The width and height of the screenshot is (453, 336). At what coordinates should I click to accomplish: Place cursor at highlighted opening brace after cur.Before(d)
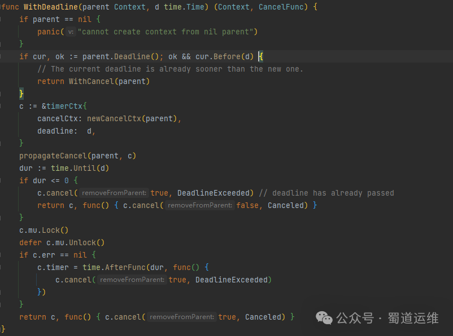(261, 56)
